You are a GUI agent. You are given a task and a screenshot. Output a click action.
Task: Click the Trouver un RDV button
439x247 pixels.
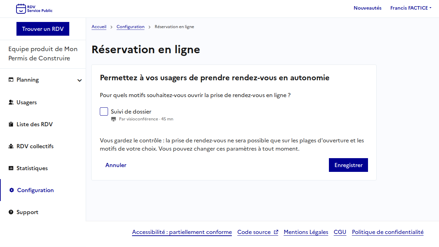coord(43,29)
